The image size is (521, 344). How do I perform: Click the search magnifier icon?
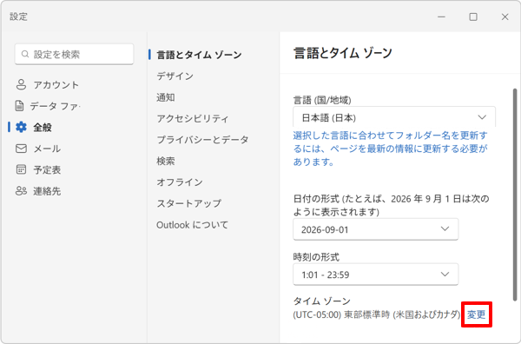click(x=25, y=54)
